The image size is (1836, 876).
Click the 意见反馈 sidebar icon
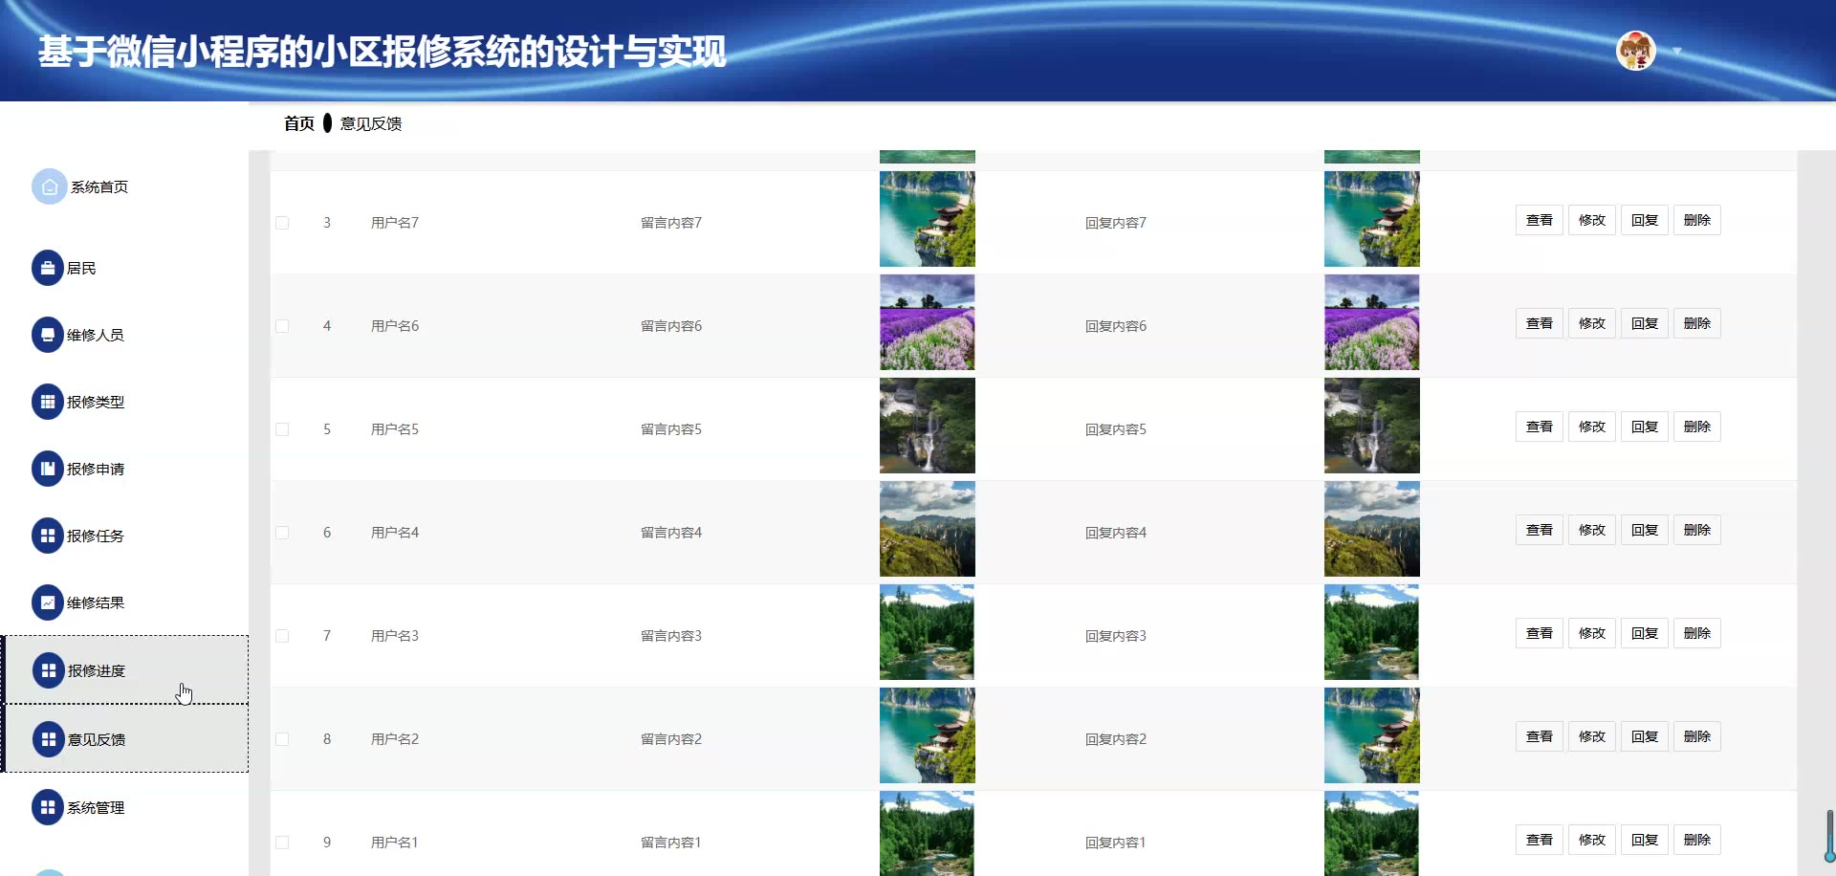(49, 739)
